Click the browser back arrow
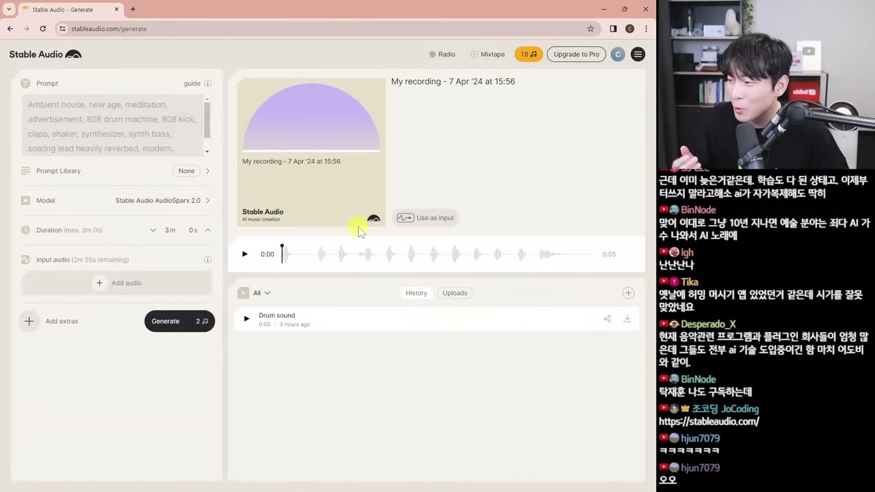875x492 pixels. pyautogui.click(x=10, y=29)
